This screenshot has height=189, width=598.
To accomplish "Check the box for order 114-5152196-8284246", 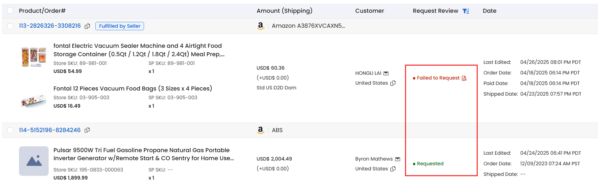I will point(10,130).
